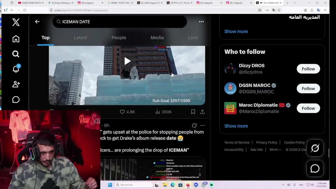Open Ads info footer link
Image resolution: width=336 pixels, height=189 pixels.
click(x=256, y=150)
